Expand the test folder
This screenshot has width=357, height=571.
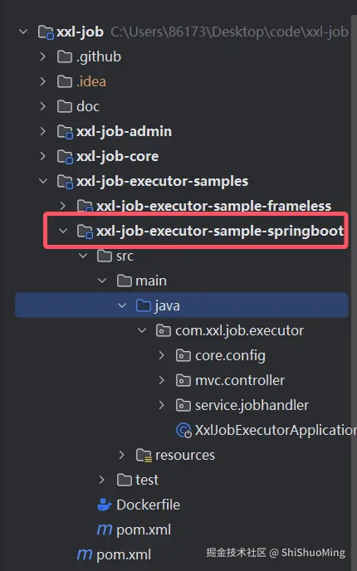102,480
